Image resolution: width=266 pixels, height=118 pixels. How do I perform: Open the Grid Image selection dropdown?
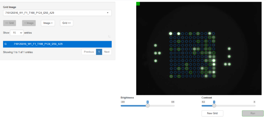(x=57, y=13)
